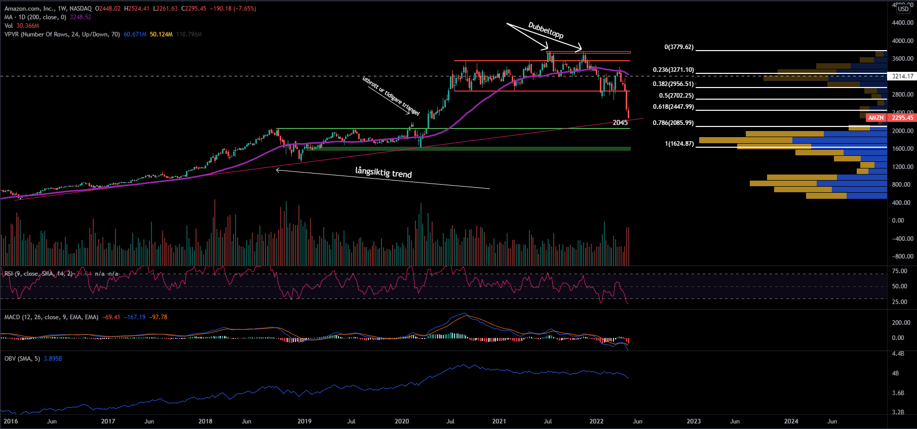The image size is (917, 429).
Task: Click the Fibonacci 0.5(2702.25) level label
Action: click(676, 96)
